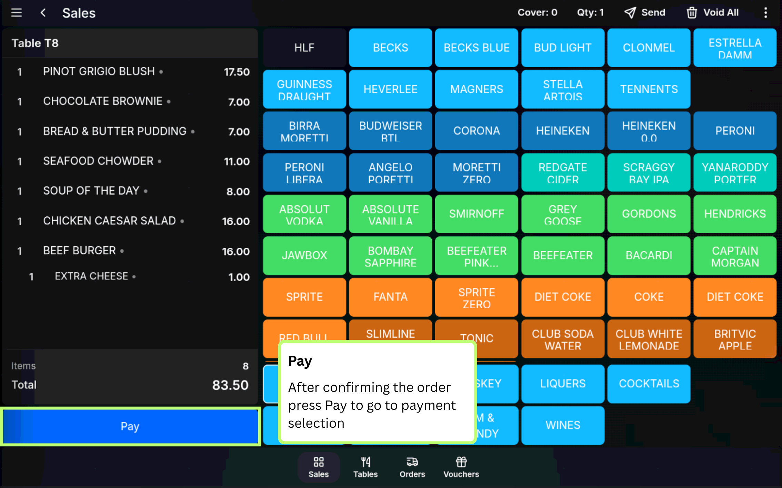Select the CHOCOLATE BROWNIE order line
This screenshot has height=488, width=782.
(x=130, y=102)
